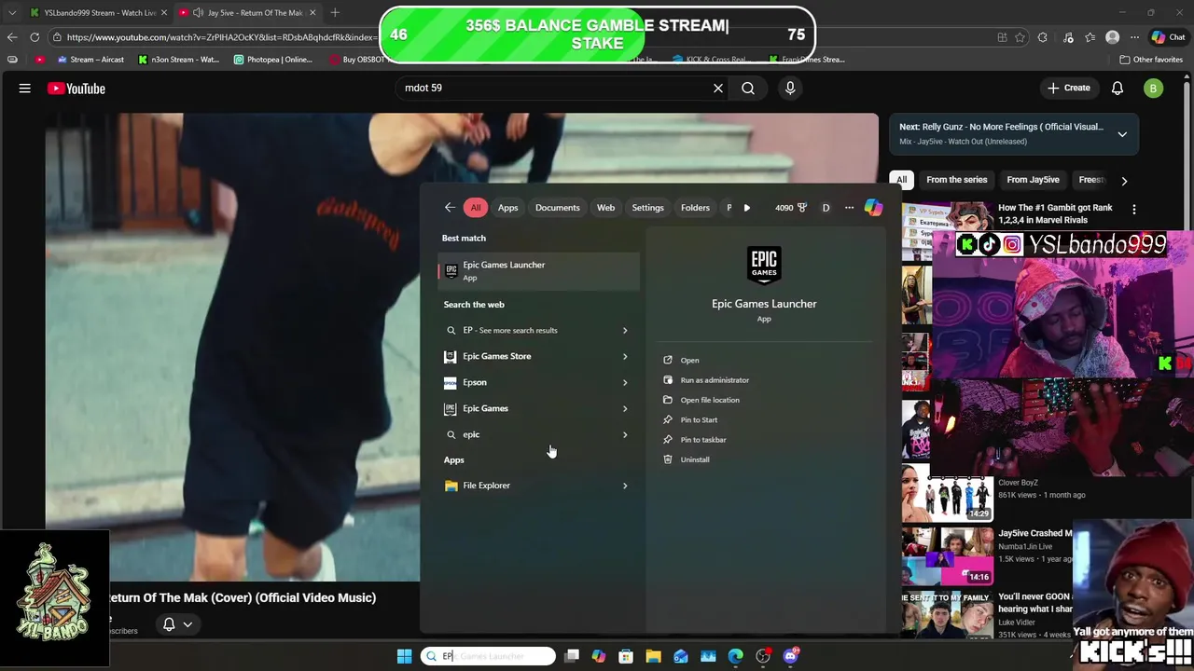Open the Windows Start menu
Screen dimensions: 1194x671
pos(404,656)
